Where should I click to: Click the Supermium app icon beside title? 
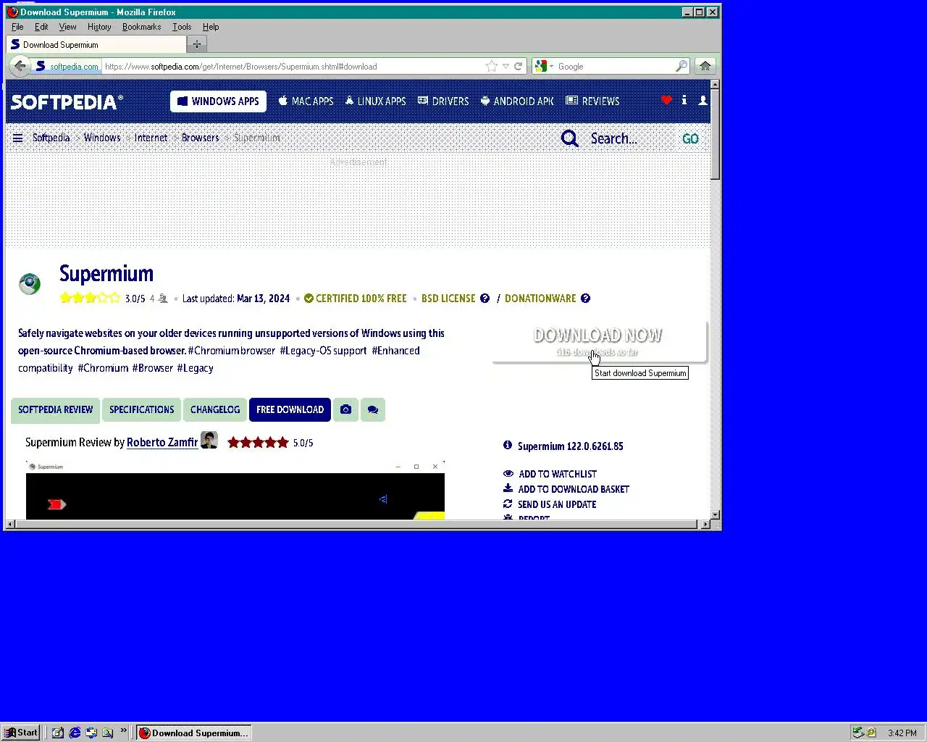pos(30,283)
